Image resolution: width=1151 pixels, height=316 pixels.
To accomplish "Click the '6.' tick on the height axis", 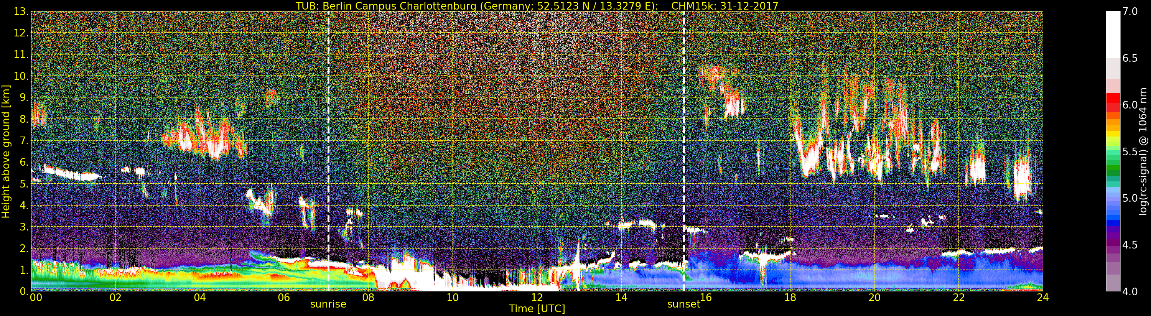I will click(24, 162).
